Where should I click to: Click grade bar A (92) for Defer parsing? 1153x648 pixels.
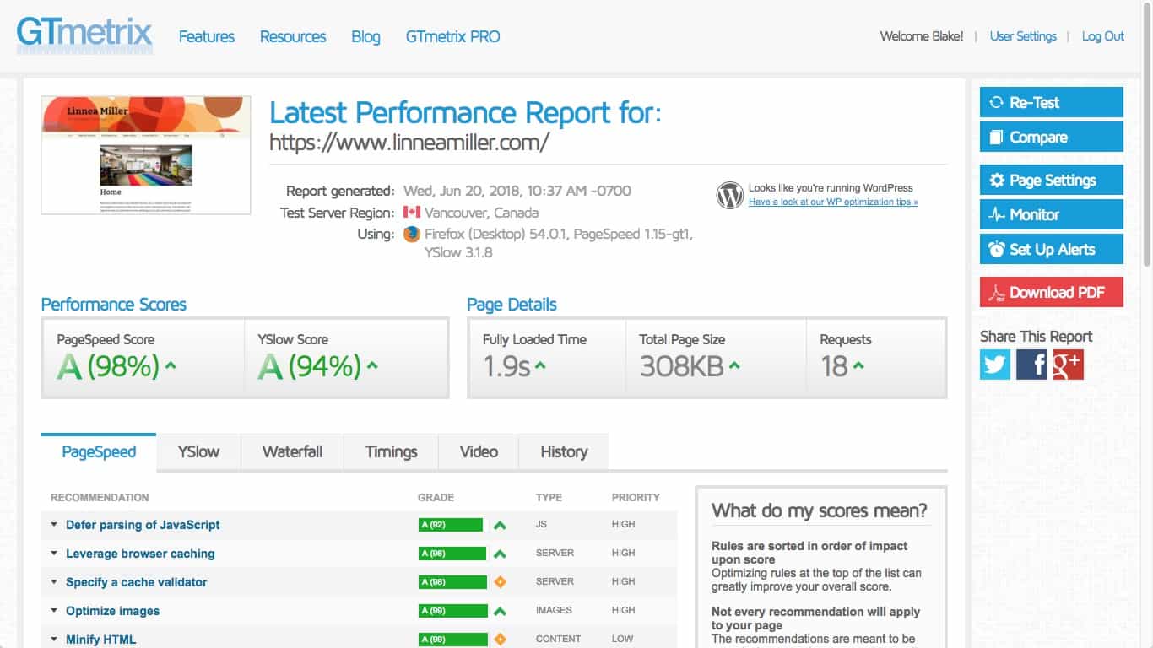click(451, 525)
